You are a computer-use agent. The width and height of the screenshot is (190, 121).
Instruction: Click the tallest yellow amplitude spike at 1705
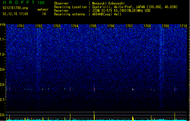94,116
